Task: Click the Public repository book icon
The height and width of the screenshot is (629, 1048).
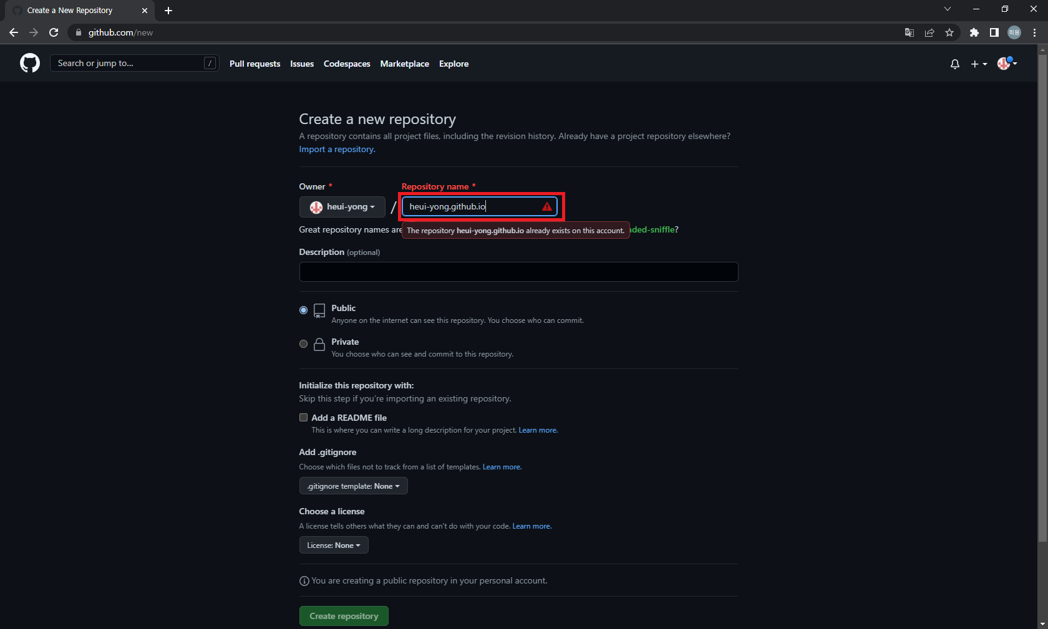Action: 319,310
